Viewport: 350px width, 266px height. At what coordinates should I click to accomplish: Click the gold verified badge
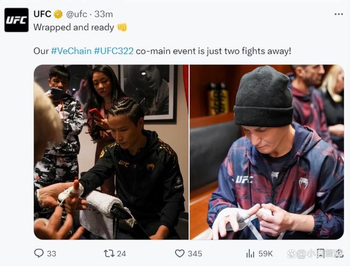pos(58,15)
